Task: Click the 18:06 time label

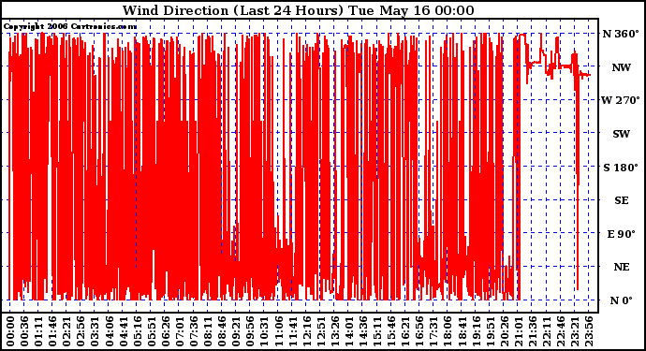Action: (x=448, y=331)
